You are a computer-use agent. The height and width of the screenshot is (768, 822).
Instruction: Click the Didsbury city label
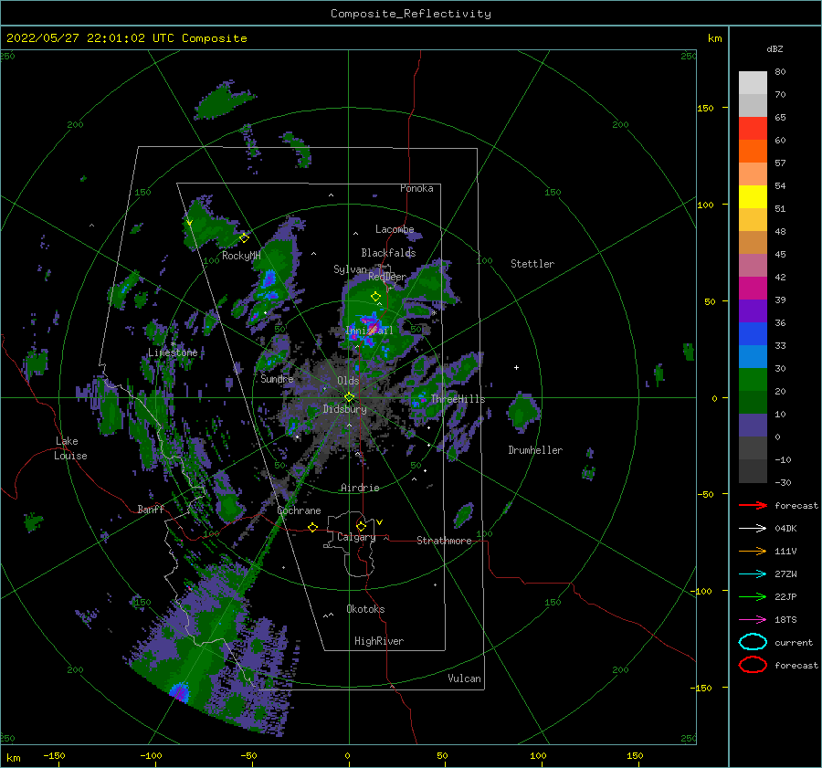pyautogui.click(x=344, y=409)
